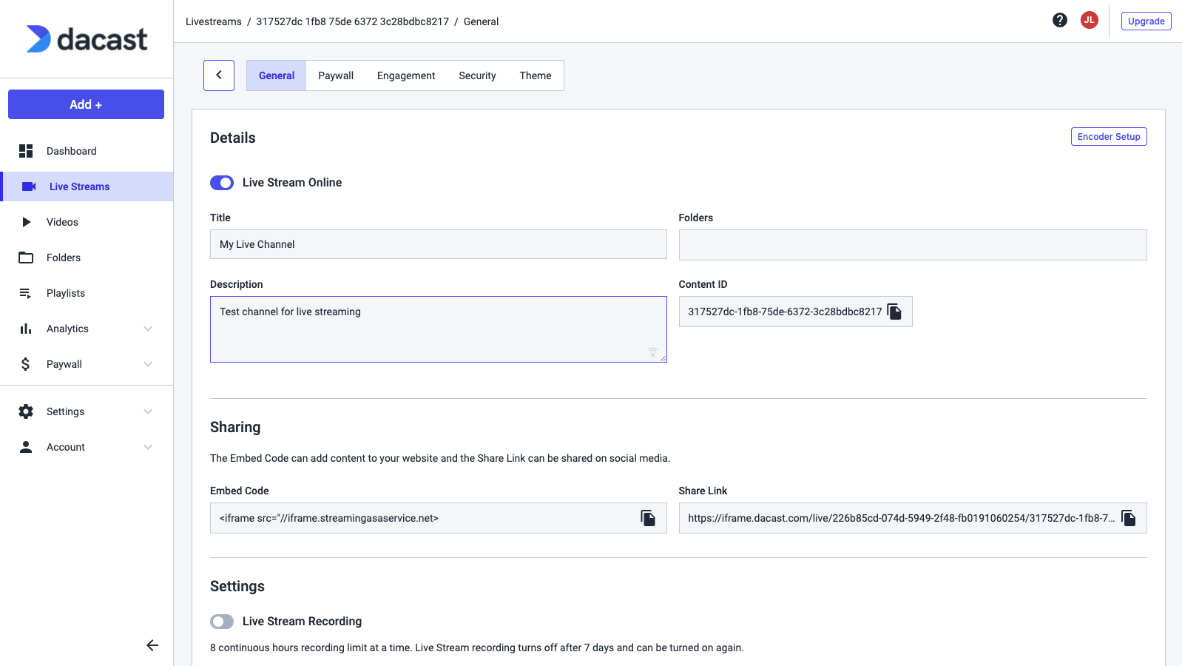Viewport: 1182px width, 666px height.
Task: Open Dashboard from the sidebar
Action: [72, 151]
